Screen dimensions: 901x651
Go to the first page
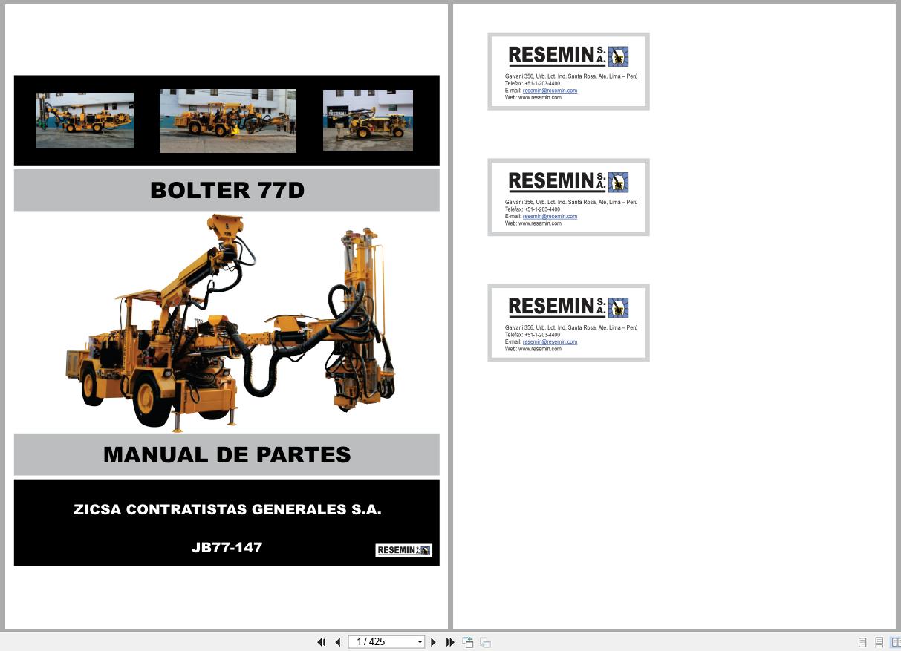click(322, 642)
